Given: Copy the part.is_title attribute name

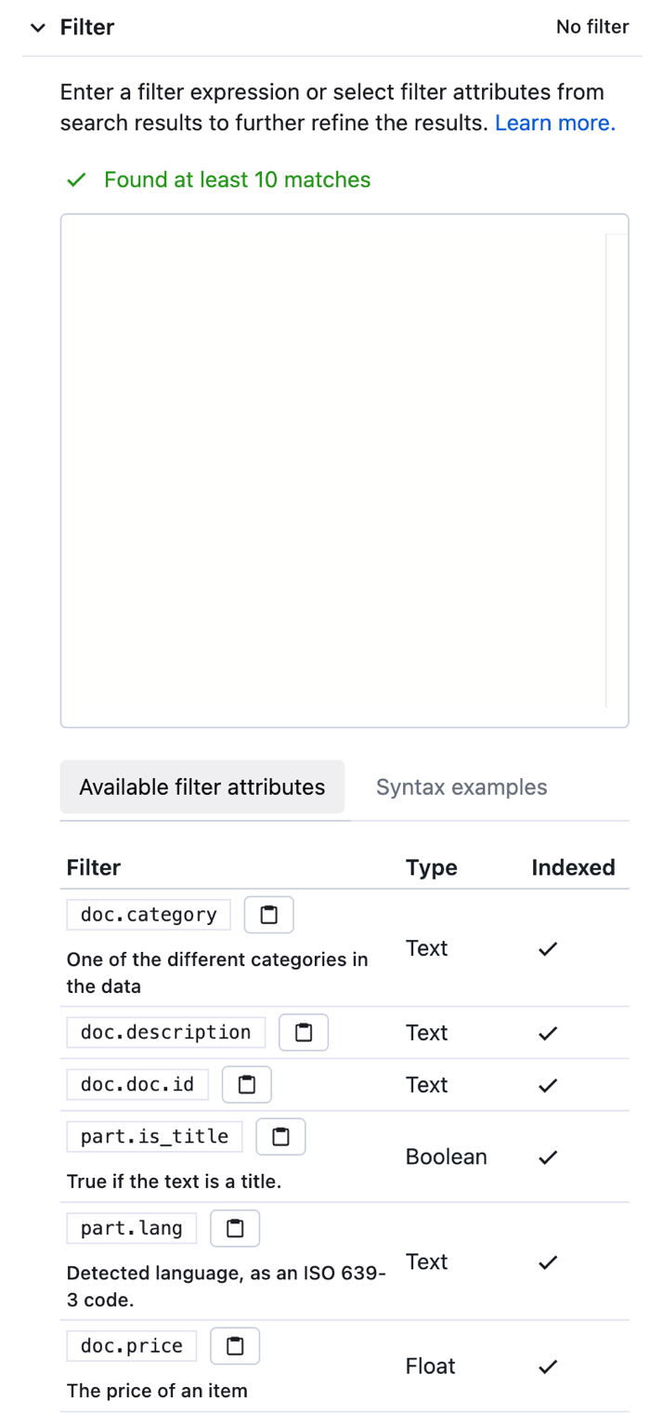Looking at the screenshot, I should click(280, 1136).
